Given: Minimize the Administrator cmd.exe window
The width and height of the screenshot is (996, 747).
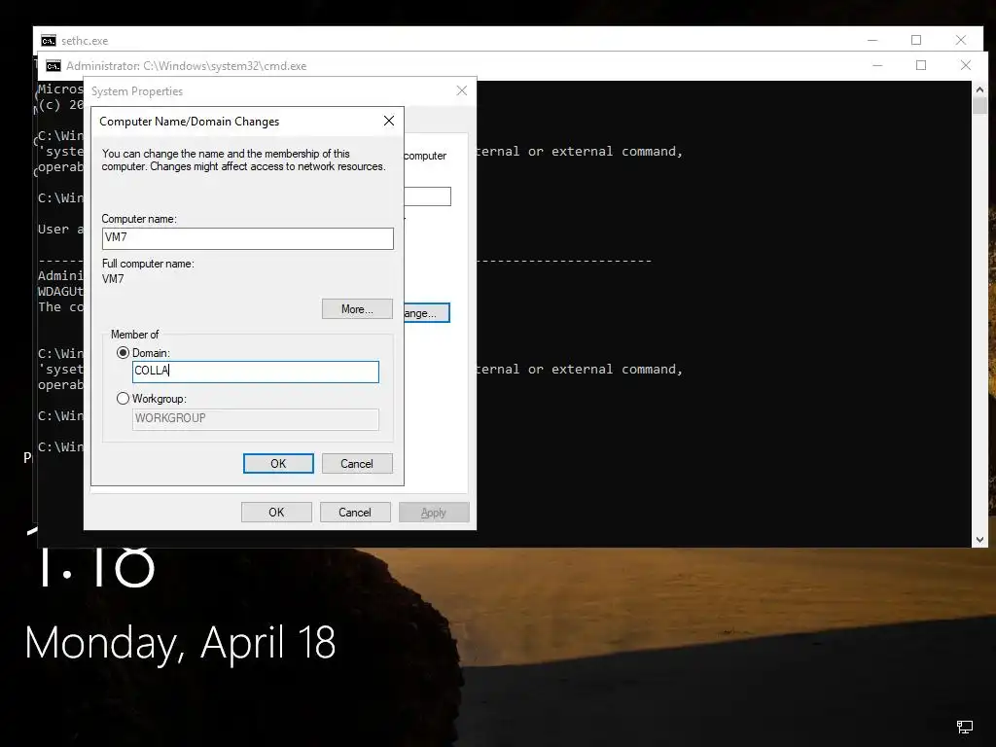Looking at the screenshot, I should tap(877, 65).
